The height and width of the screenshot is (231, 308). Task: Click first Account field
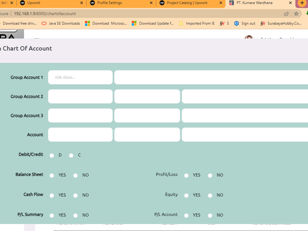[80, 135]
